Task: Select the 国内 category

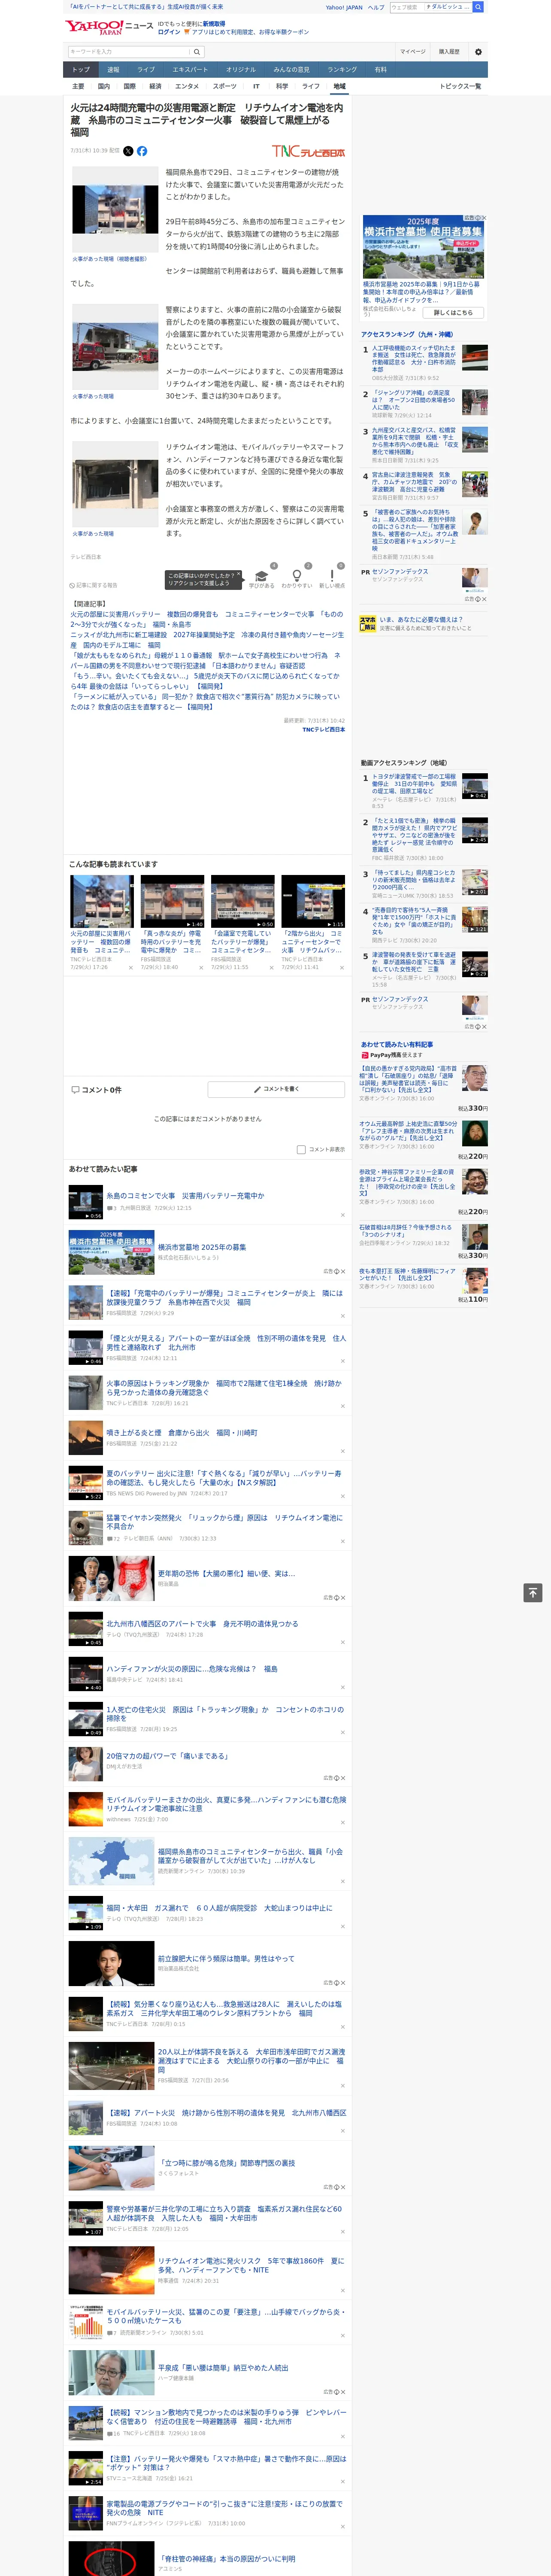Action: tap(104, 86)
